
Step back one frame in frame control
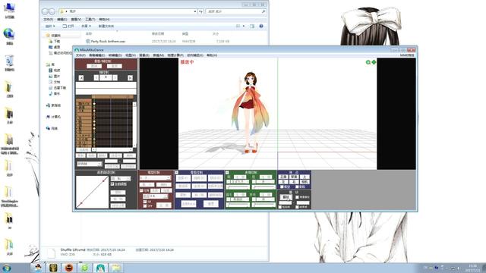[96, 77]
